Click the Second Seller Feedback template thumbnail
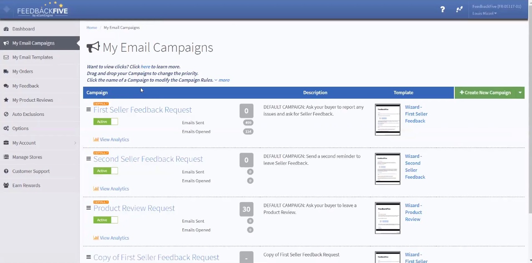 click(x=388, y=169)
